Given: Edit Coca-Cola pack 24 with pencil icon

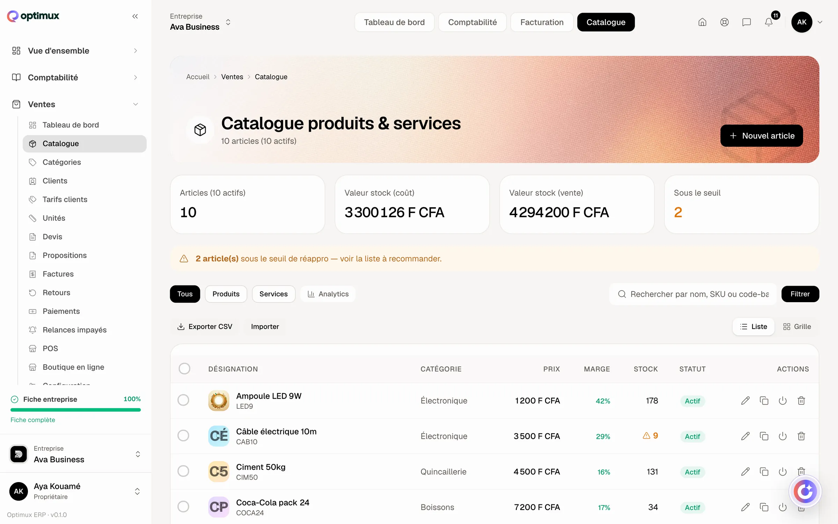Looking at the screenshot, I should click(x=745, y=507).
